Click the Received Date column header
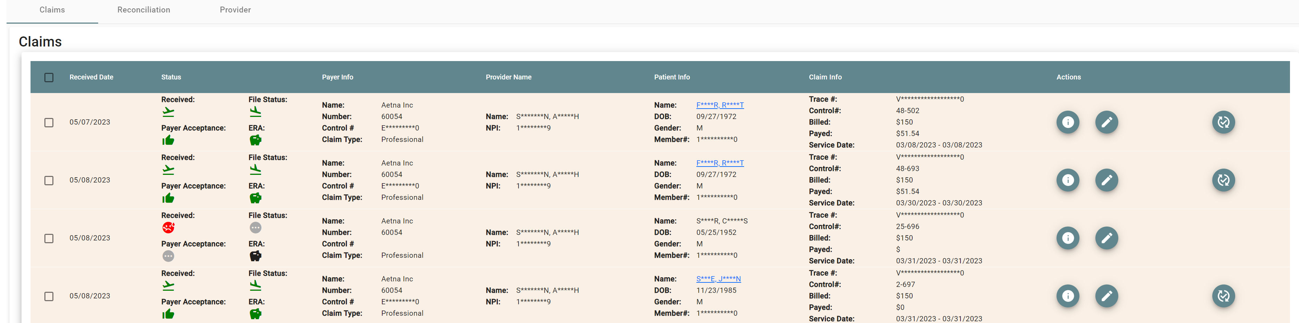The width and height of the screenshot is (1299, 323). click(x=91, y=77)
